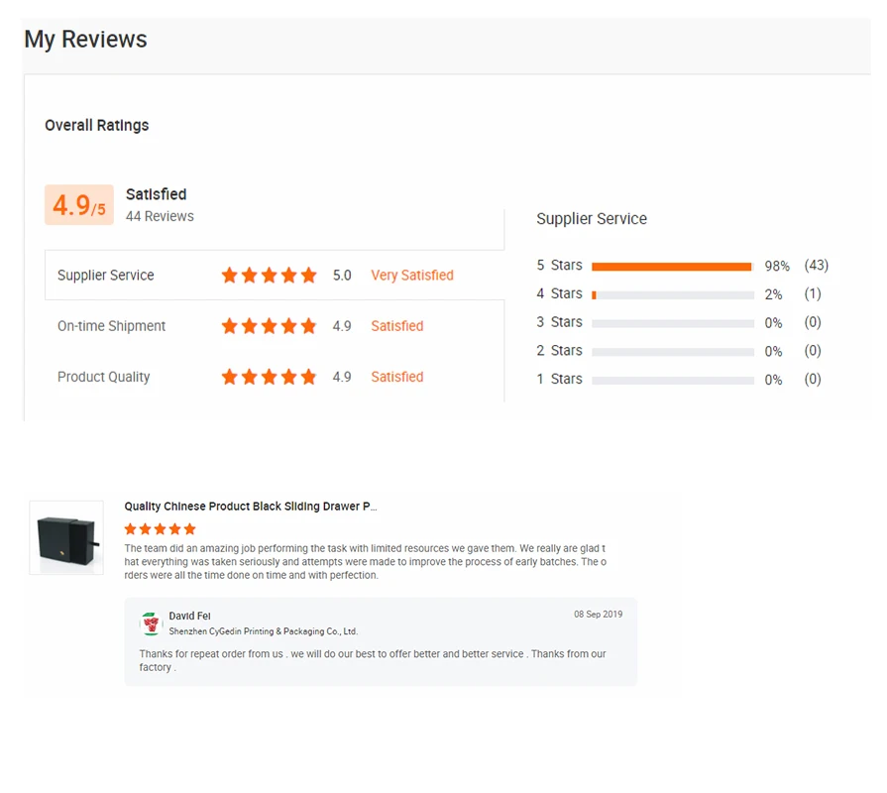Open David Fei's profile name
Viewport: 887px width, 793px height.
click(189, 616)
